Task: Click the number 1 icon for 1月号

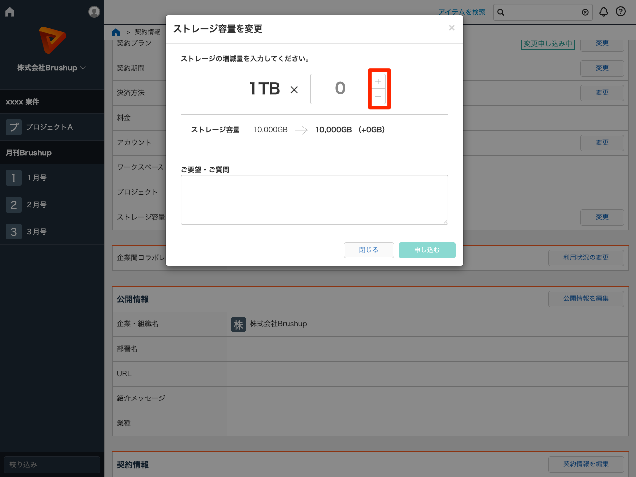Action: (14, 177)
